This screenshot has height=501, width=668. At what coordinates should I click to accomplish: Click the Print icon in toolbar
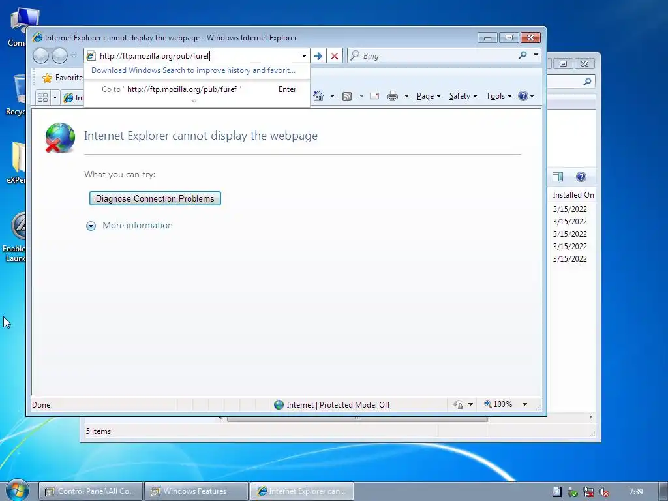[x=392, y=96]
